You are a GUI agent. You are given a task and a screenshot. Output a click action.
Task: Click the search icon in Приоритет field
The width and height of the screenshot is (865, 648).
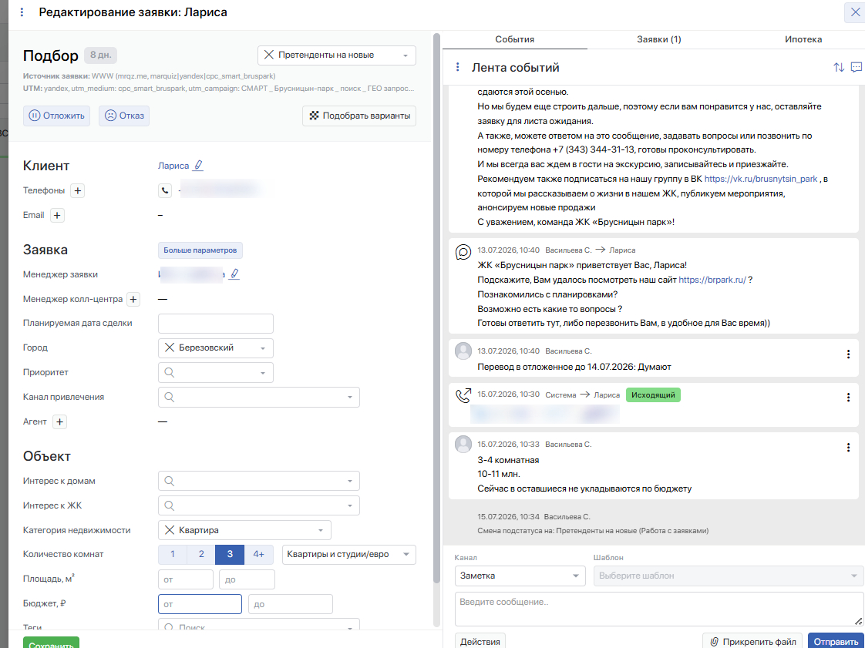(170, 373)
